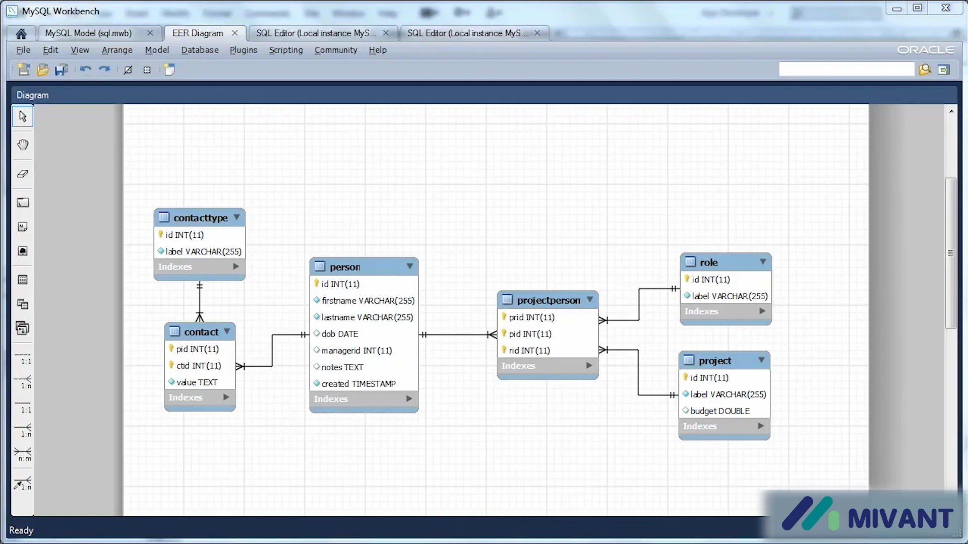Pick the place new layer tool
968x544 pixels.
[x=22, y=202]
